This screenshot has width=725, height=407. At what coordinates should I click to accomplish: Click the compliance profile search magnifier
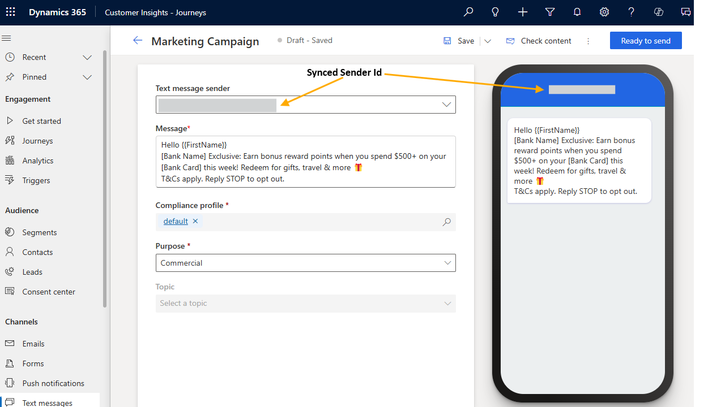click(447, 222)
